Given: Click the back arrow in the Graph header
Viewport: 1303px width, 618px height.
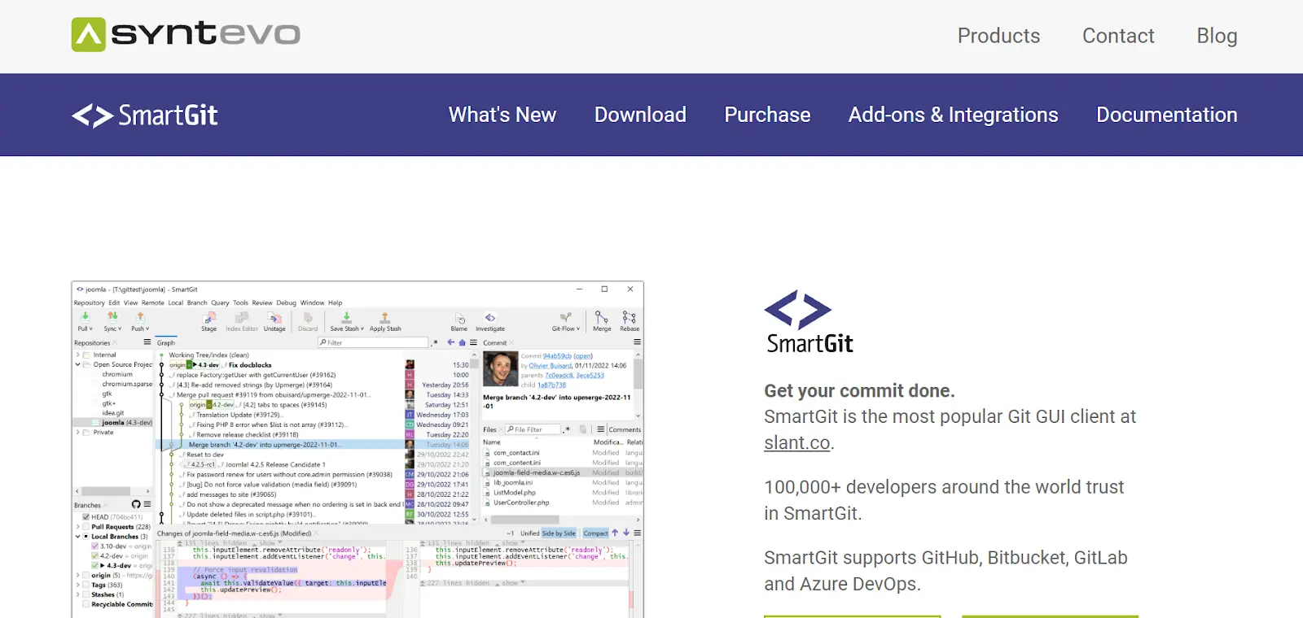Looking at the screenshot, I should (451, 342).
